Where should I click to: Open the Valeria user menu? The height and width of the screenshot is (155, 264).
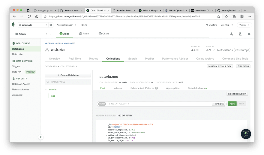[x=244, y=25]
